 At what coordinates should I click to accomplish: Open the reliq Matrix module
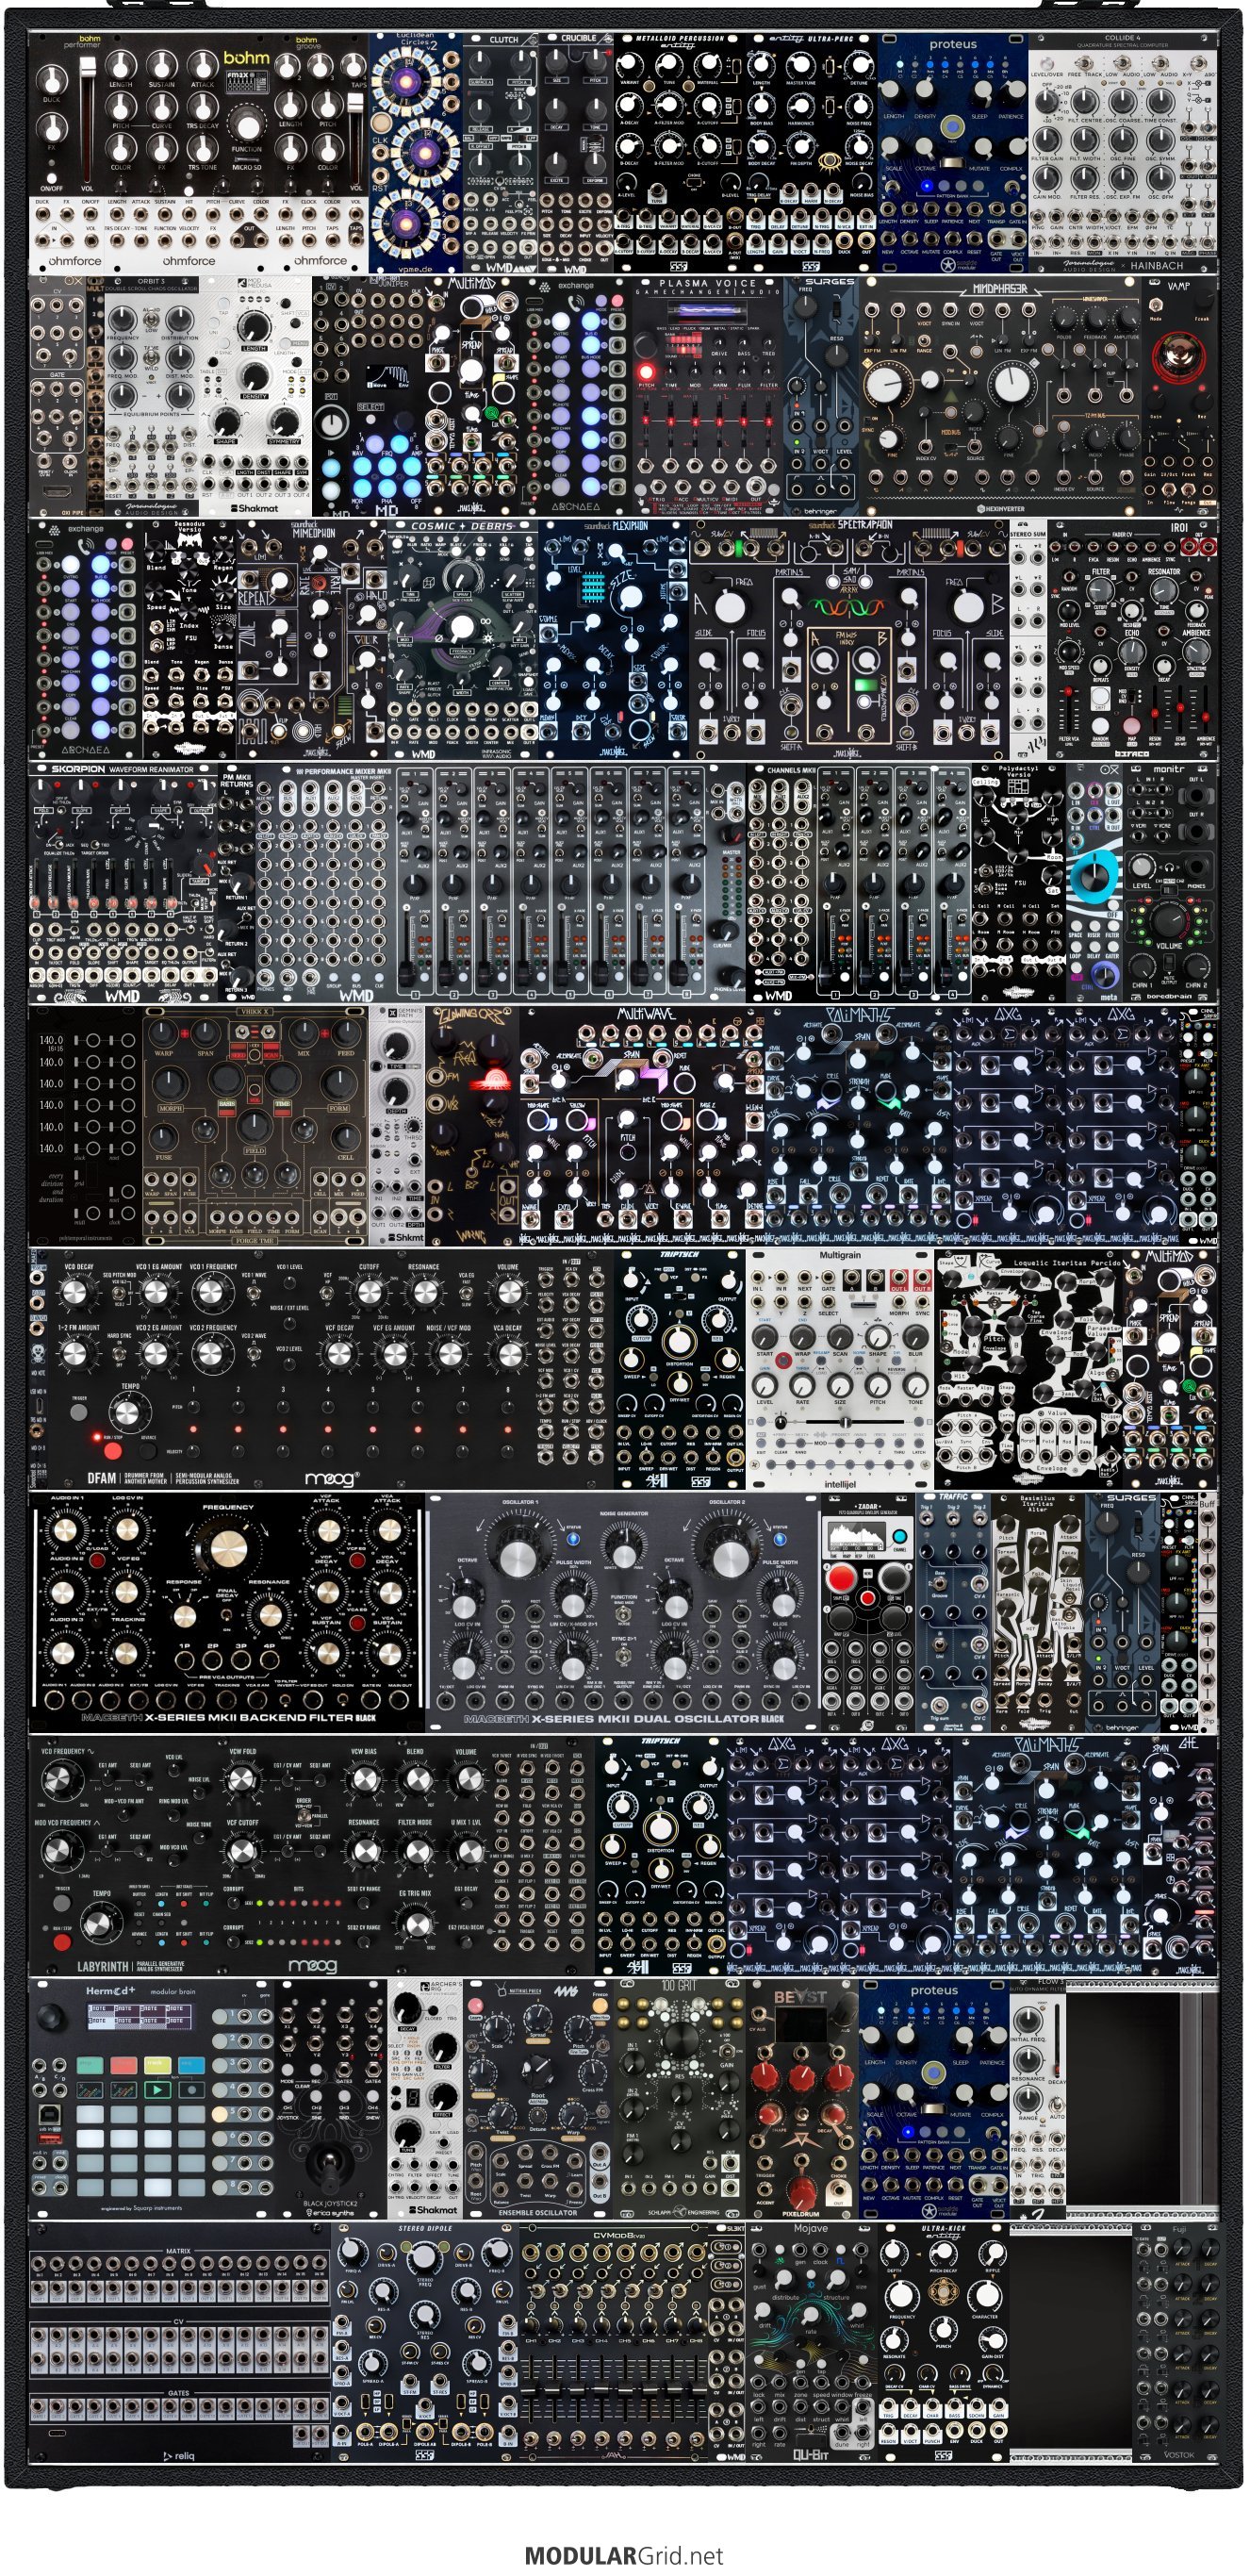point(180,2343)
